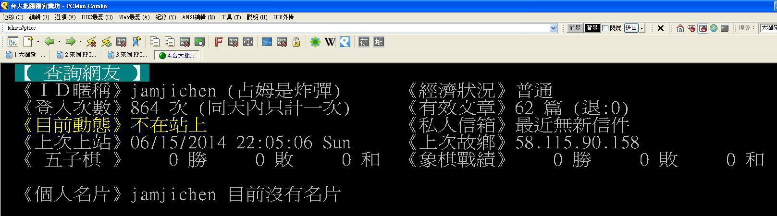This screenshot has height=216, width=777.
Task: Click the site list icon in toolbar
Action: click(12, 42)
